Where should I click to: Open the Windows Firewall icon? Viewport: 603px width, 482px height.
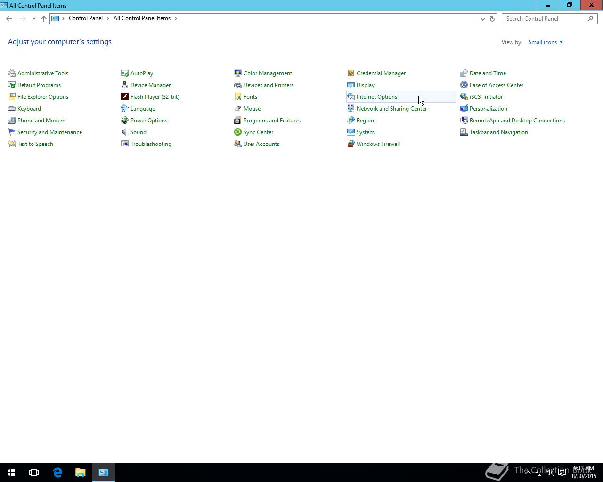[351, 144]
